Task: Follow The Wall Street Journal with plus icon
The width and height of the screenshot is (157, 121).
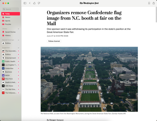Action: [18, 89]
